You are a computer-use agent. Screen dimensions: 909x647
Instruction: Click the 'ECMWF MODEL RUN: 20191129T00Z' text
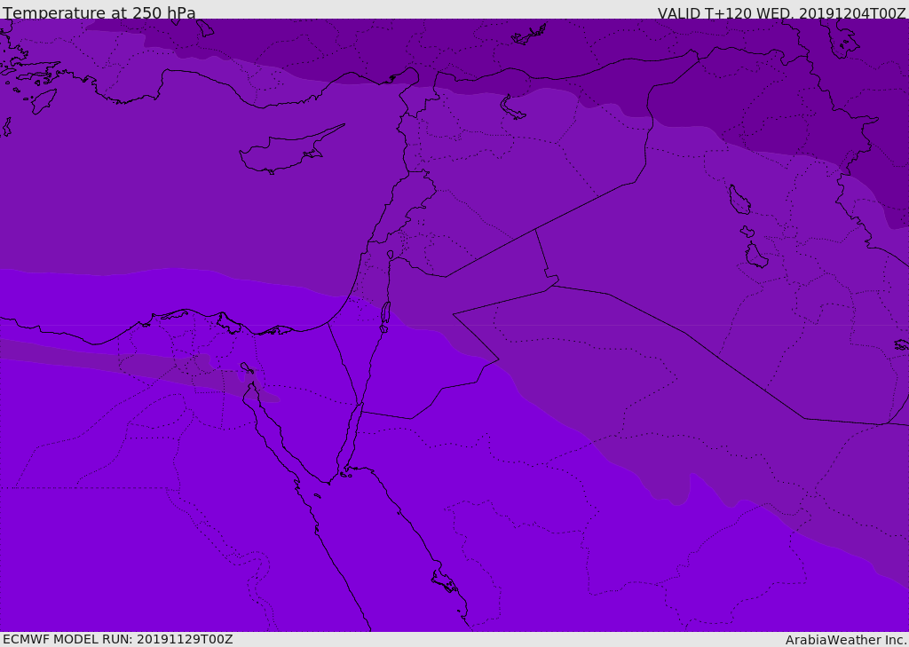click(118, 639)
